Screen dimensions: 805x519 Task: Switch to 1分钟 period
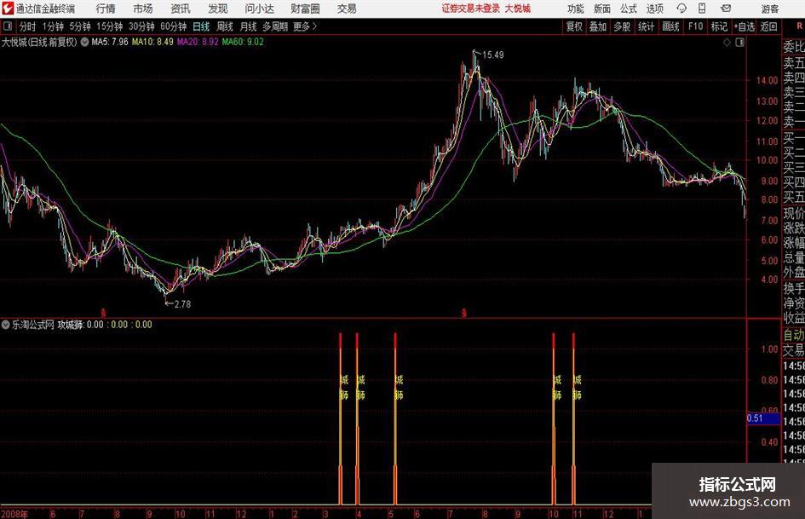53,26
